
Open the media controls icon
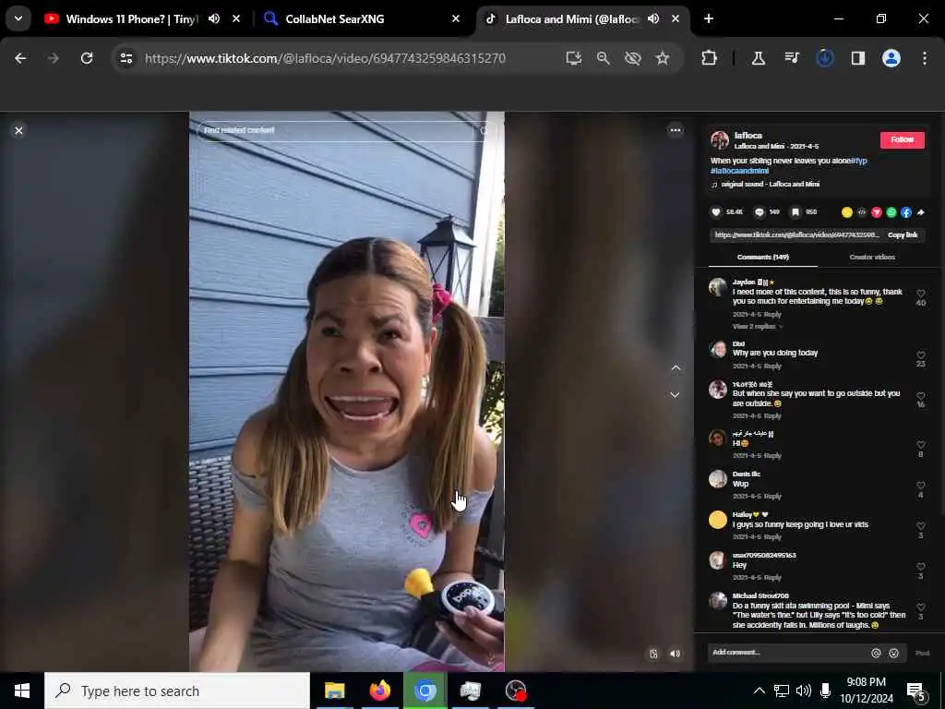tap(792, 58)
